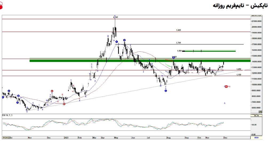Select the dark green resistance zone band
This screenshot has width=269, height=147.
(x=80, y=61)
